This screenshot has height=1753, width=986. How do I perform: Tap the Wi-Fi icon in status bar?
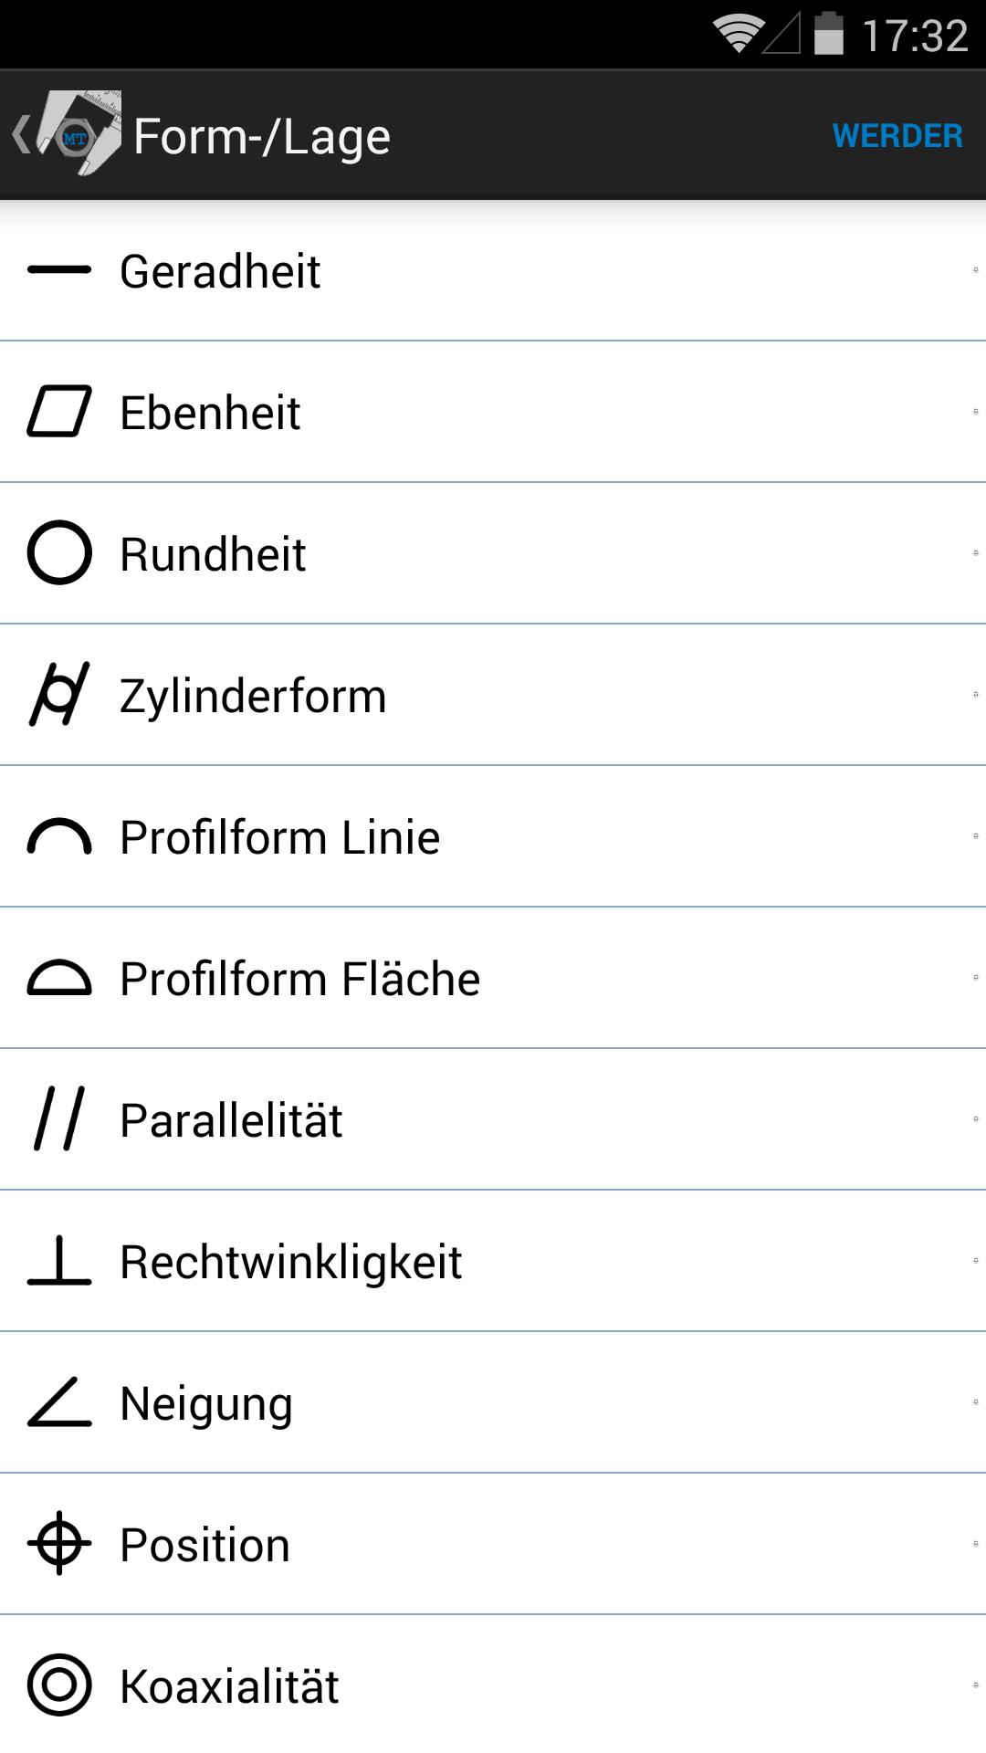pos(739,34)
